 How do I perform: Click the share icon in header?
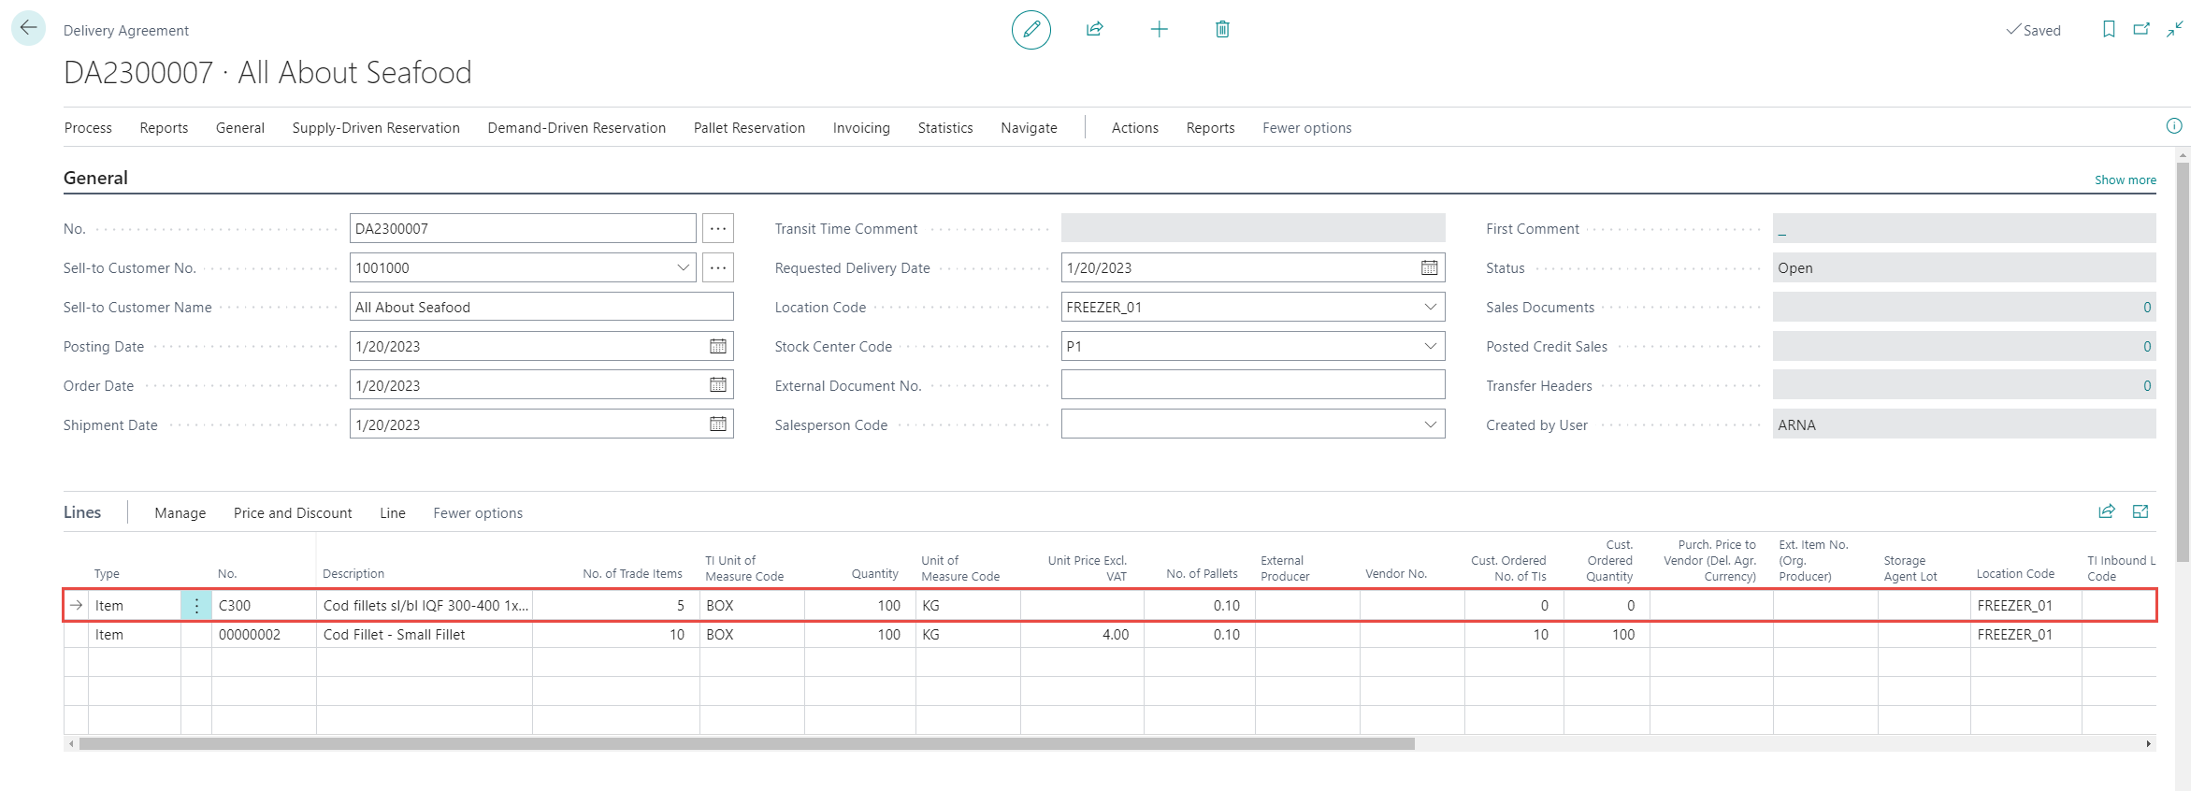coord(1094,30)
